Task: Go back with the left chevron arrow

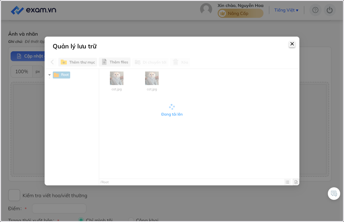Action: point(52,62)
